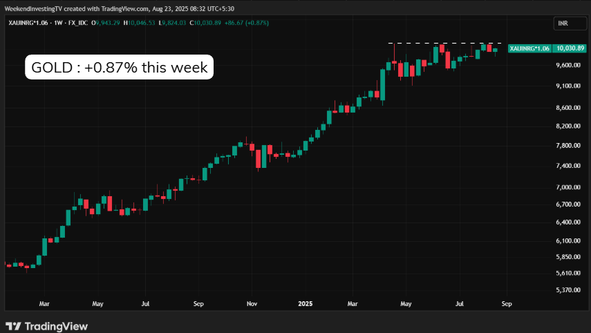Click the 5,850.00 price axis label
This screenshot has width=591, height=333.
click(568, 257)
